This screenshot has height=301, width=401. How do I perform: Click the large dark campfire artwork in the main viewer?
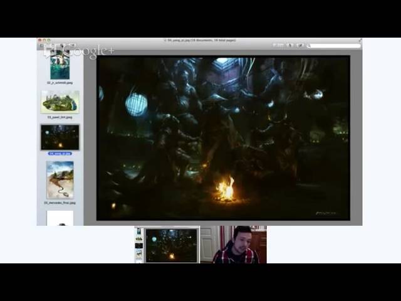(x=223, y=138)
